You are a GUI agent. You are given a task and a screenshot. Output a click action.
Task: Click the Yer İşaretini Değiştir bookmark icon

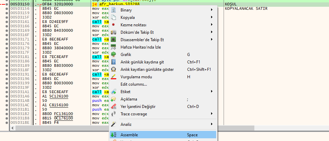point(113,107)
